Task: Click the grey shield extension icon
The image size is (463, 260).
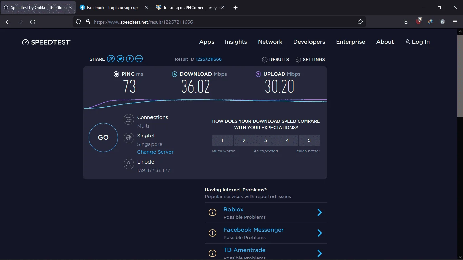Action: tap(442, 22)
